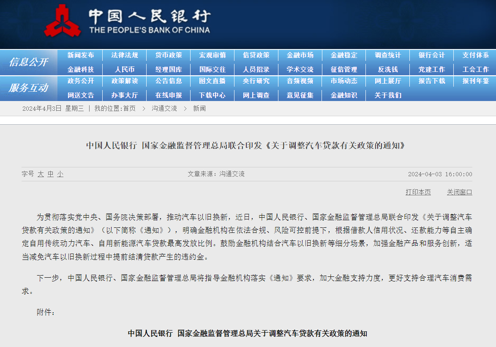The image size is (496, 347).
Task: Open 金融市场 menu item
Action: pyautogui.click(x=300, y=55)
